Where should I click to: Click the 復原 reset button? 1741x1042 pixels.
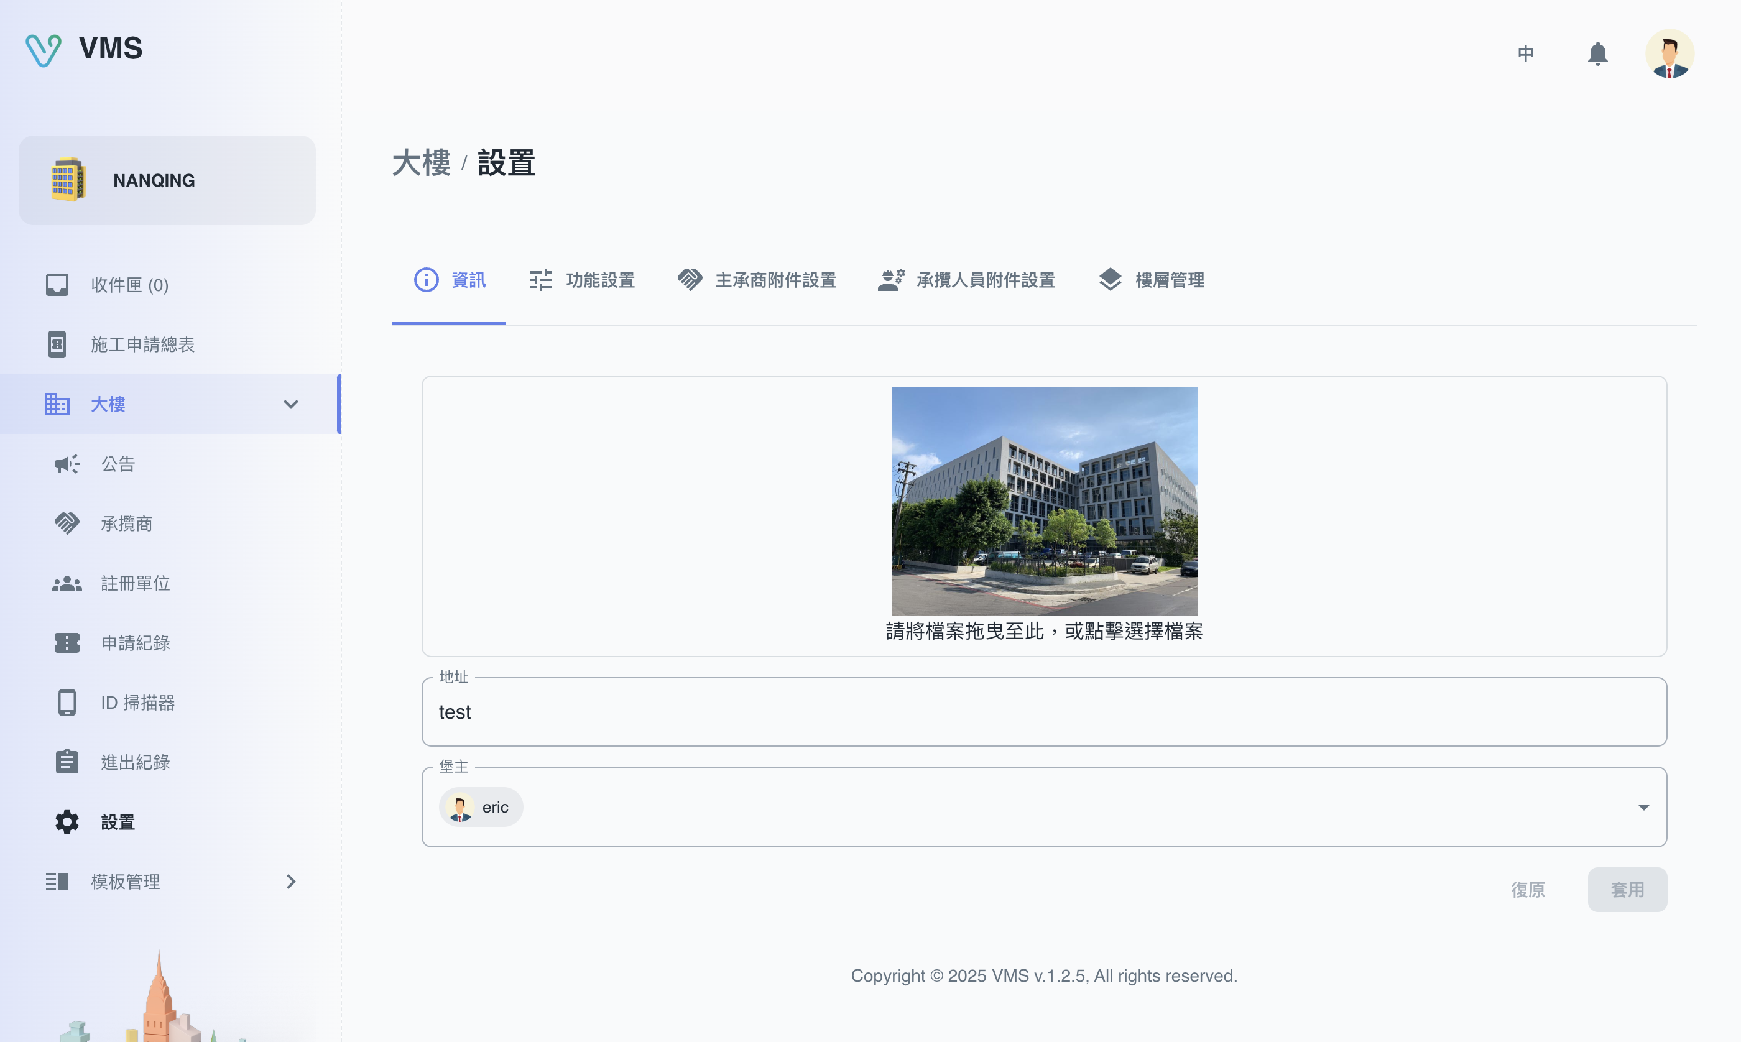click(1528, 889)
